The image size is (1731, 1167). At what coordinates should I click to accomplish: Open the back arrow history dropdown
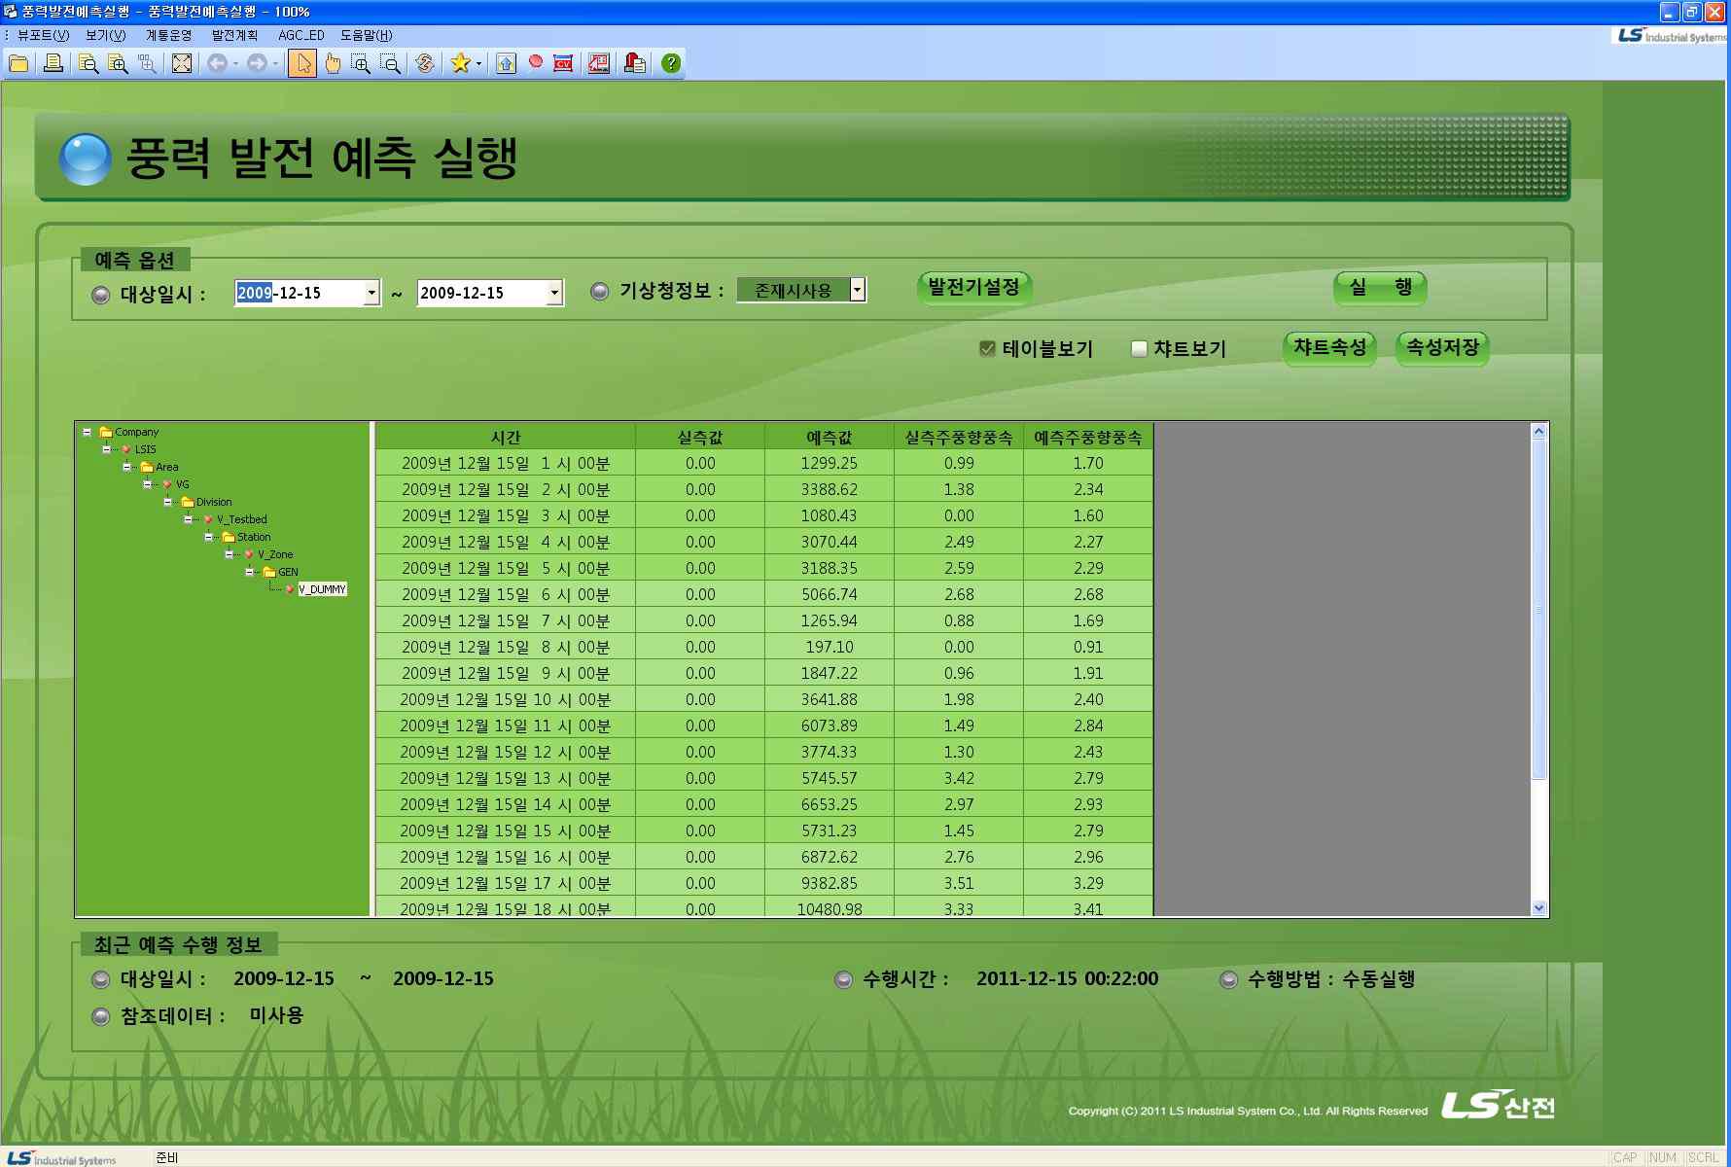point(235,64)
